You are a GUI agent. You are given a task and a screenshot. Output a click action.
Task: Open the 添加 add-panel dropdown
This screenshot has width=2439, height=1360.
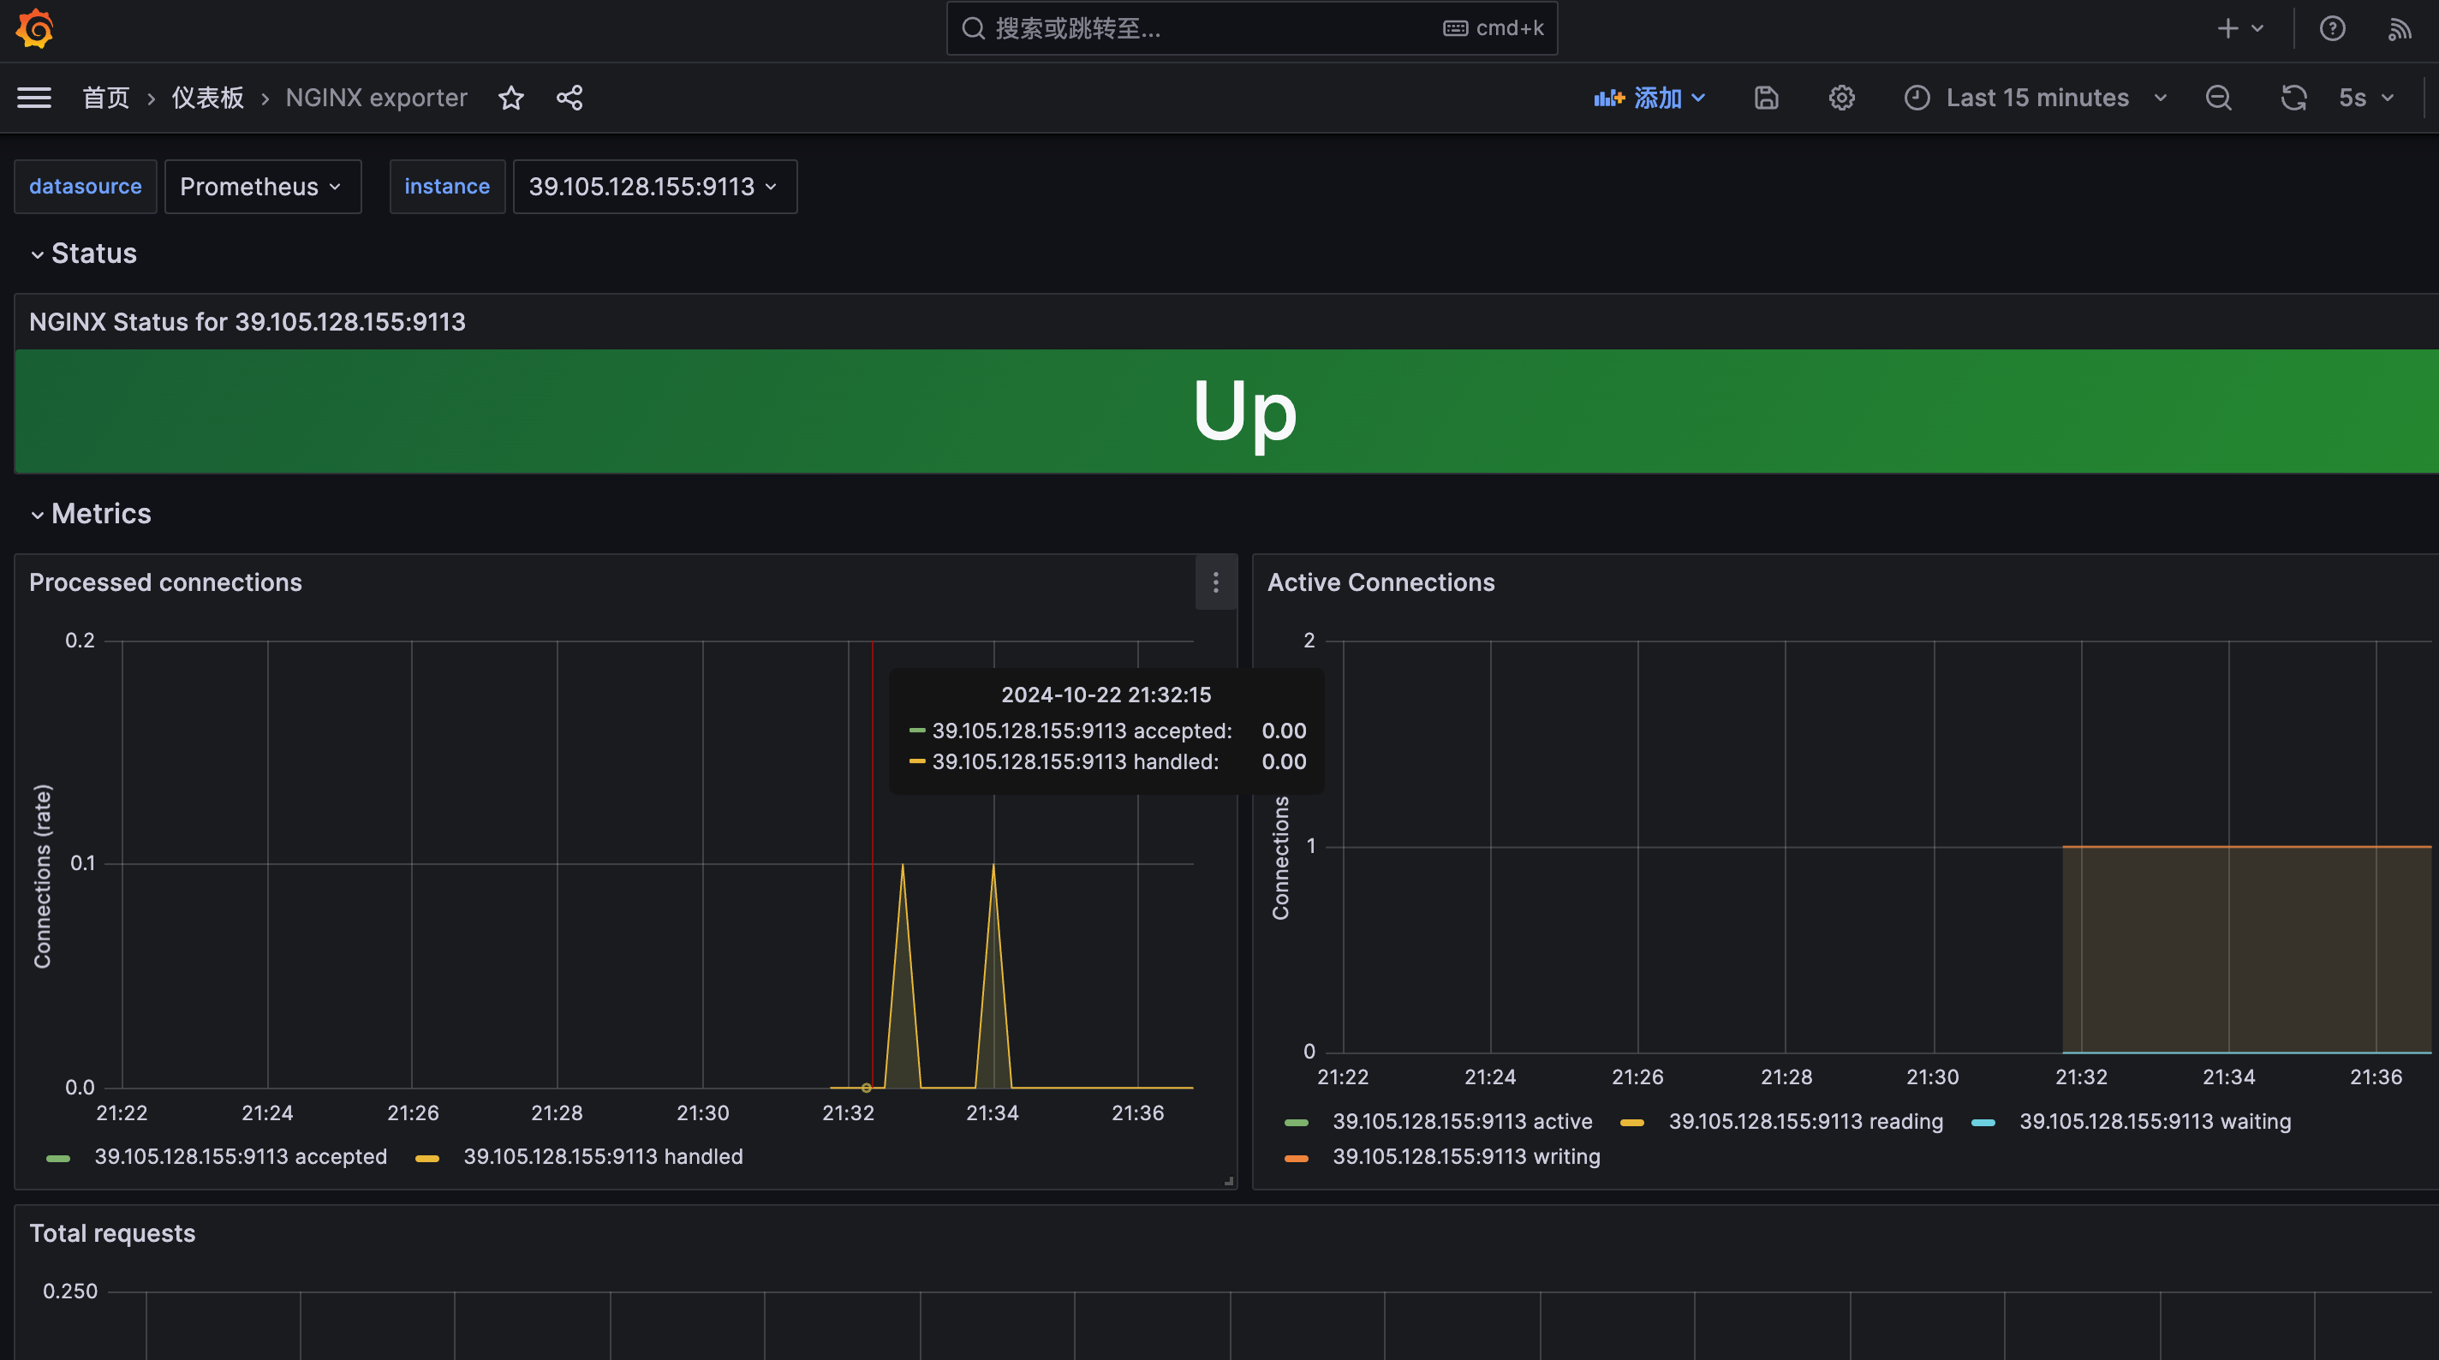coord(1649,98)
